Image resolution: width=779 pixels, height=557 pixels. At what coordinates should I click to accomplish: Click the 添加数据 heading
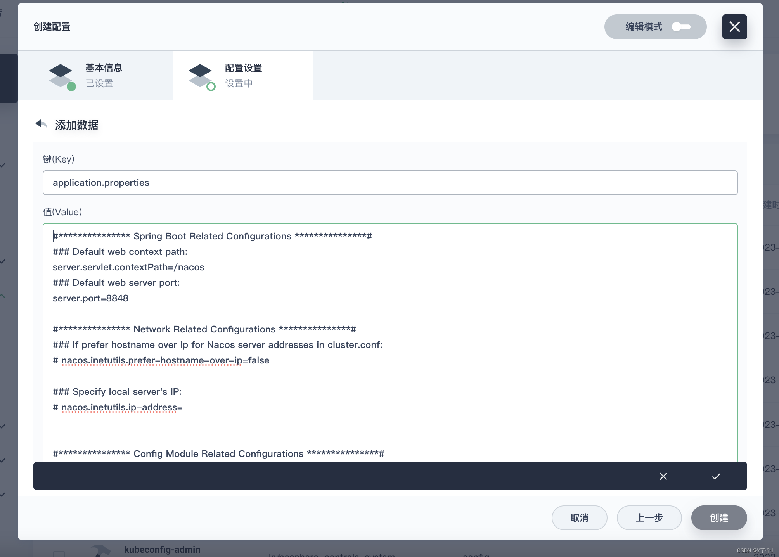[77, 125]
